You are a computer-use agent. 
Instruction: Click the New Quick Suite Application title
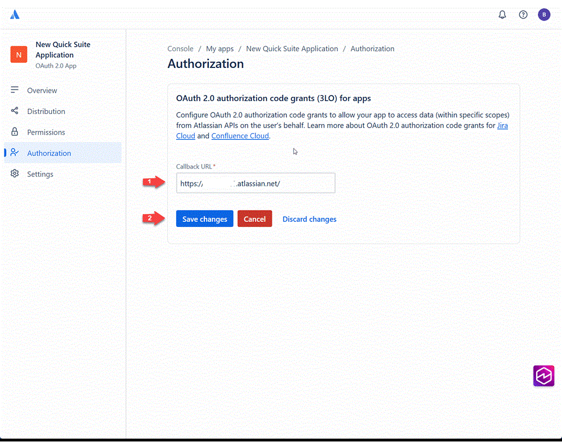(63, 49)
